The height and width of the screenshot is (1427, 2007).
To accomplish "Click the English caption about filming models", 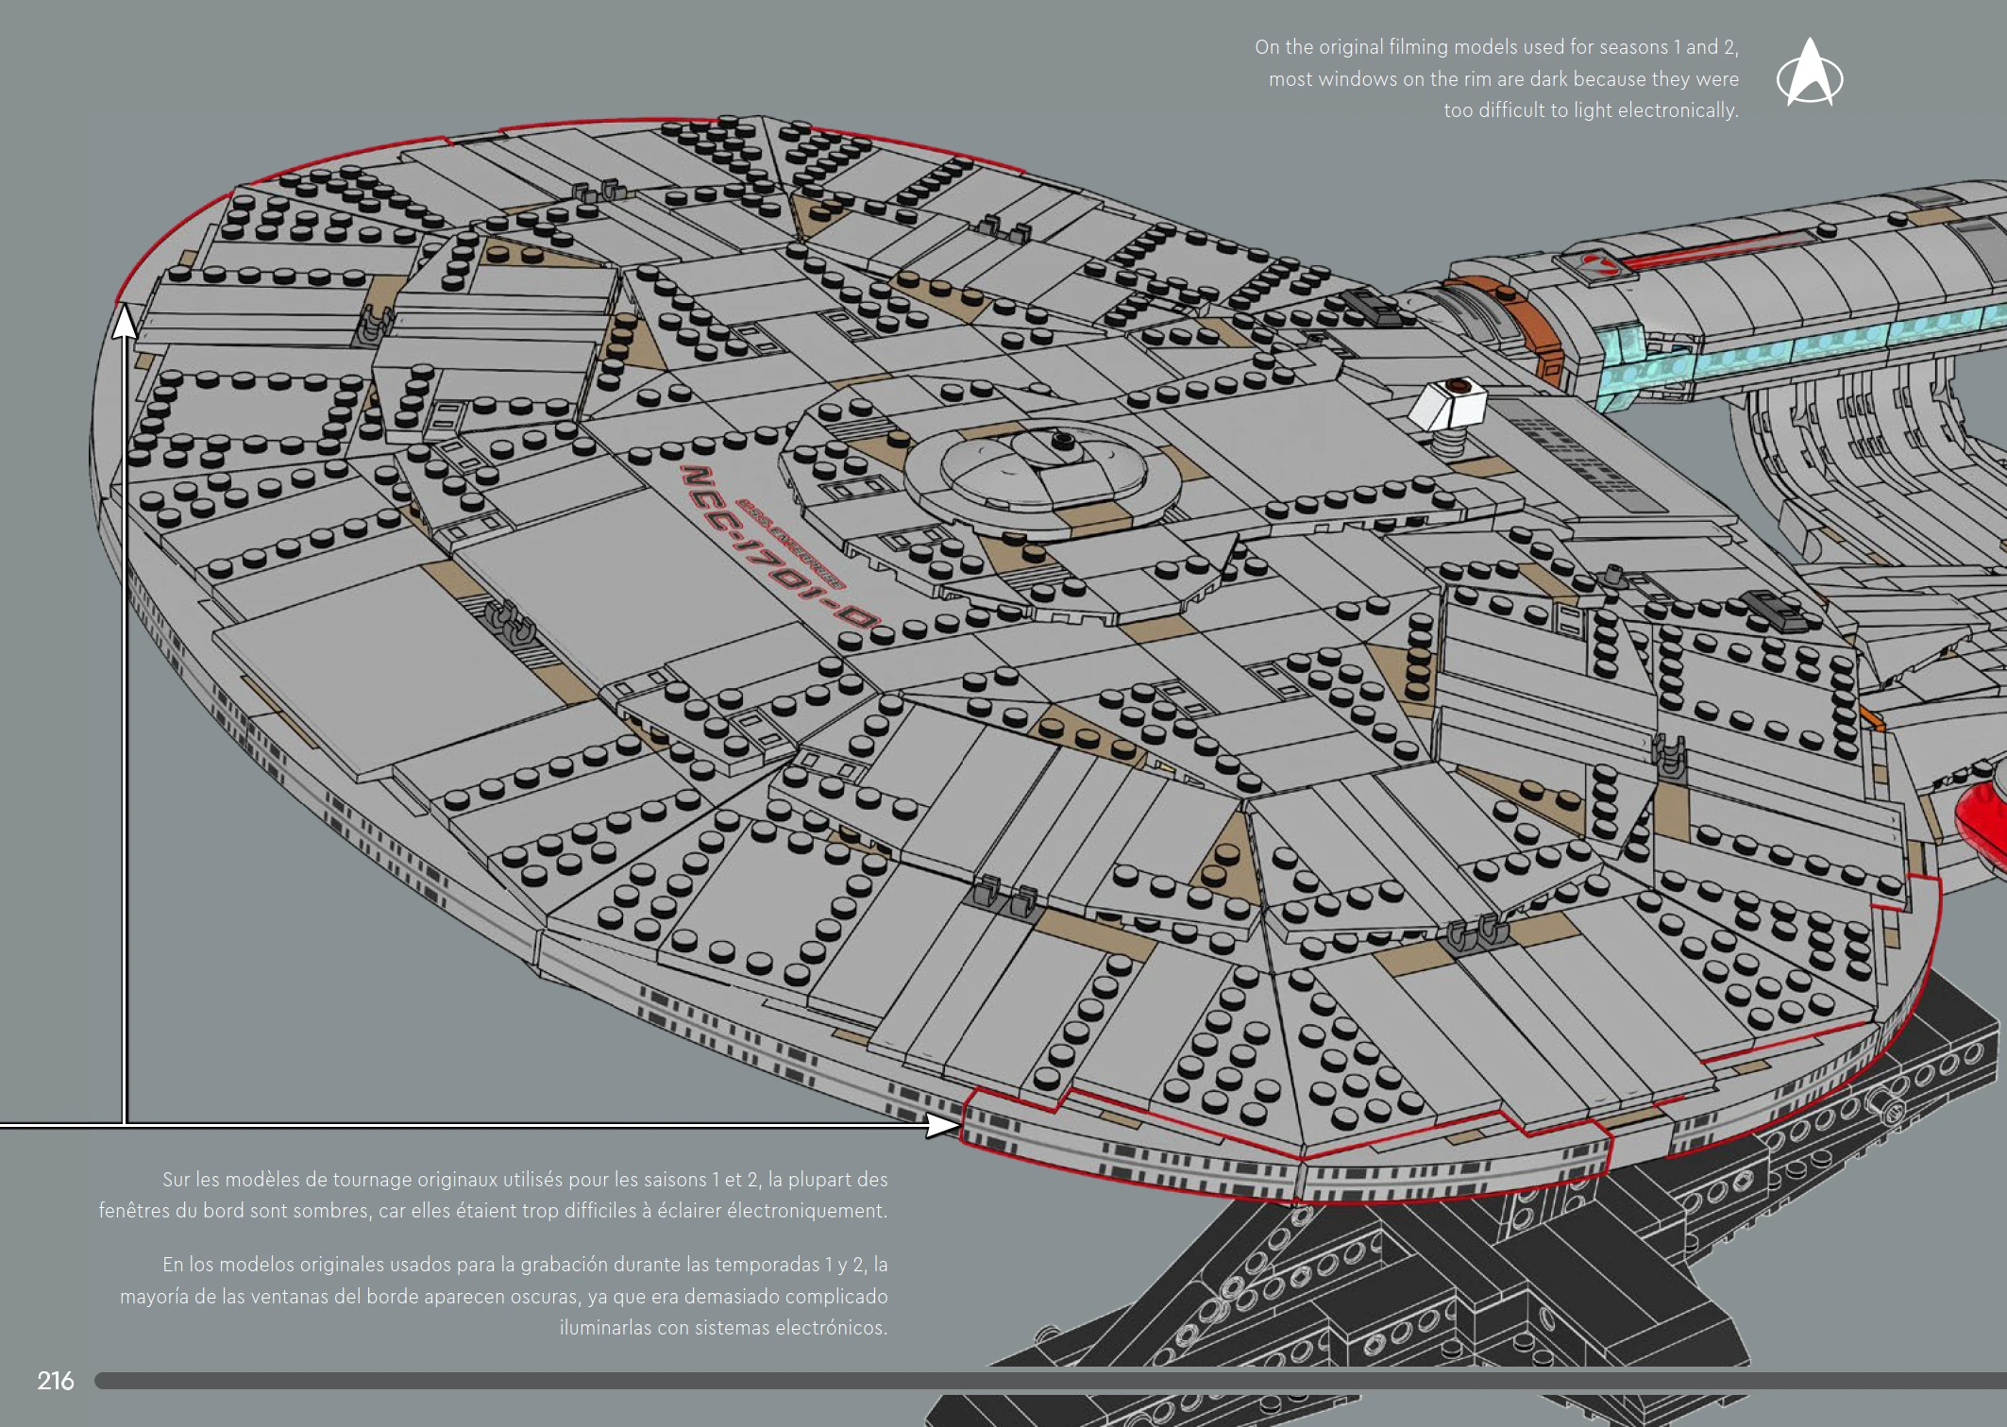I will 1496,78.
